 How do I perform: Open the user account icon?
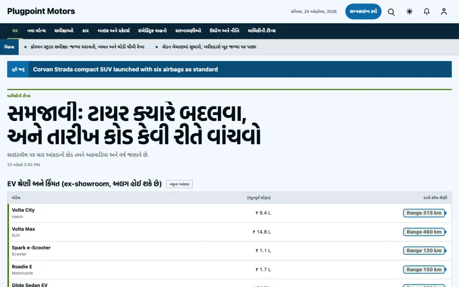point(444,12)
